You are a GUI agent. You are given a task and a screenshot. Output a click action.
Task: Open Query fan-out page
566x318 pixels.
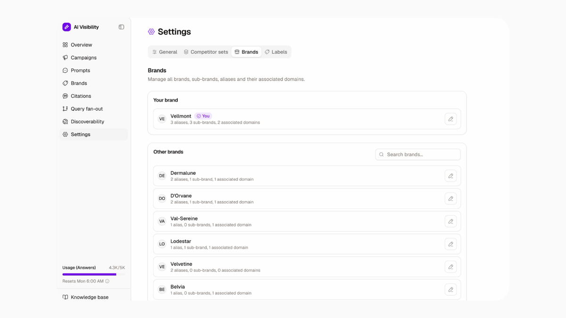coord(94,109)
